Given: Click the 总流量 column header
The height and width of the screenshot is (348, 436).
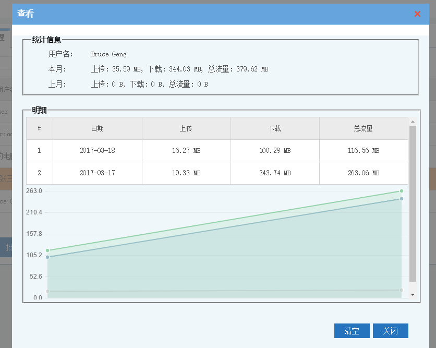Looking at the screenshot, I should (364, 128).
